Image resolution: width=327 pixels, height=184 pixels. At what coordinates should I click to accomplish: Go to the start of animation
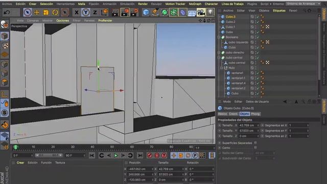coord(92,155)
